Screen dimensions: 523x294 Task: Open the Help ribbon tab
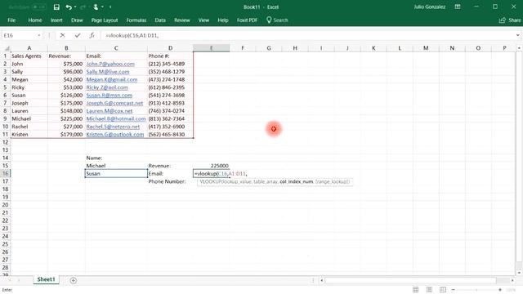pyautogui.click(x=223, y=20)
